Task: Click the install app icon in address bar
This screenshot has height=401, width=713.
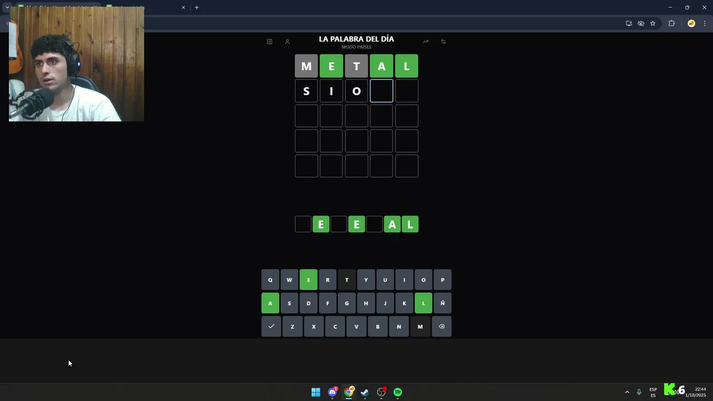Action: [629, 23]
